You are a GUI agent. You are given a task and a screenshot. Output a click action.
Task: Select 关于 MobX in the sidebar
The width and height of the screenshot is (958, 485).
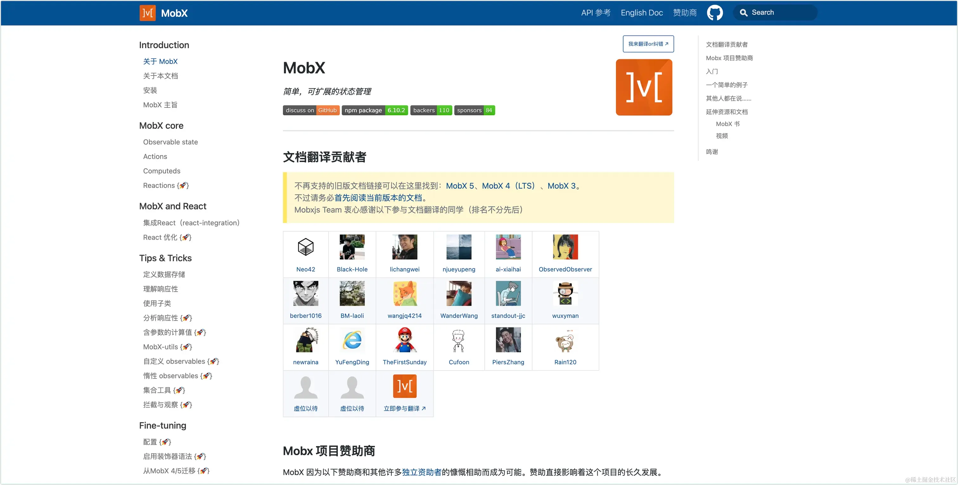160,61
